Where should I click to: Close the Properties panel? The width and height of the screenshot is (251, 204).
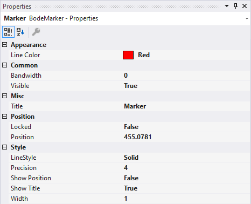(x=245, y=6)
